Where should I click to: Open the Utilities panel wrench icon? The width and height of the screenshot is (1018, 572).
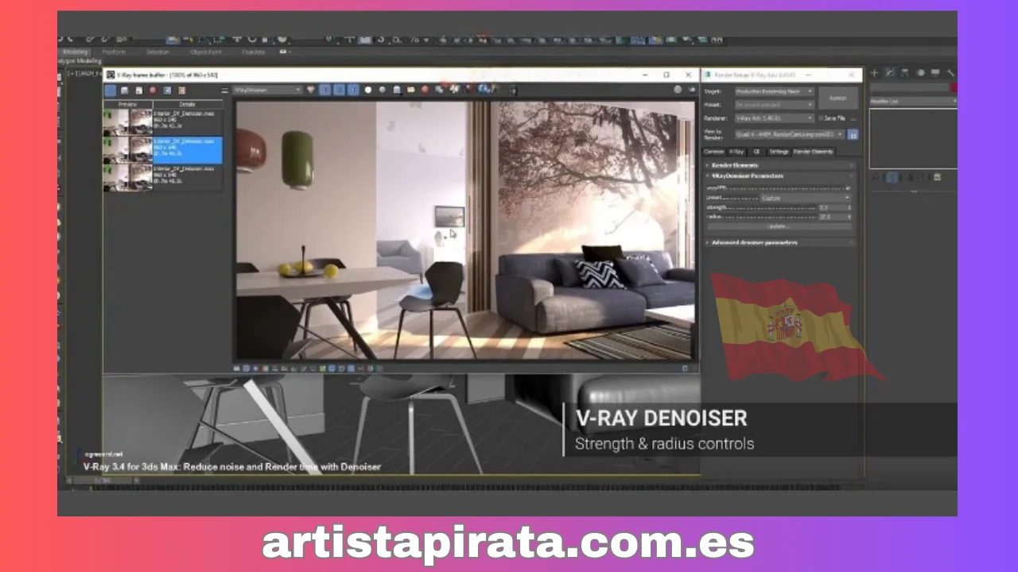pyautogui.click(x=950, y=73)
